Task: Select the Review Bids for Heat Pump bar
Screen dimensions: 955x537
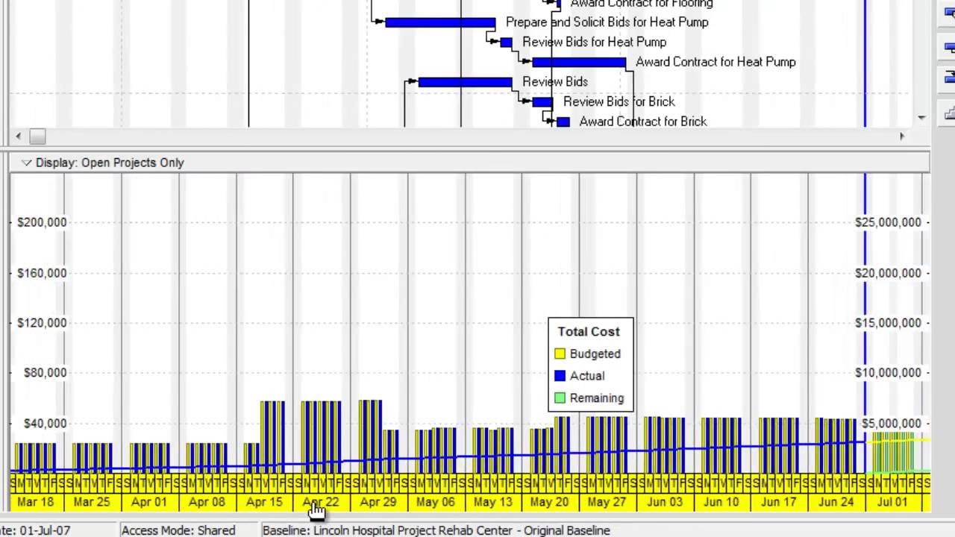Action: (507, 43)
